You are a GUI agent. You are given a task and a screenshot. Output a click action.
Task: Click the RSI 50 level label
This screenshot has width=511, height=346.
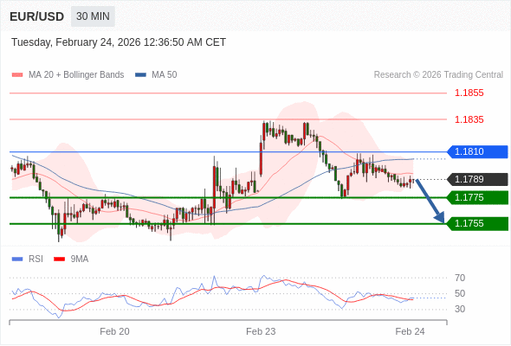pyautogui.click(x=460, y=293)
